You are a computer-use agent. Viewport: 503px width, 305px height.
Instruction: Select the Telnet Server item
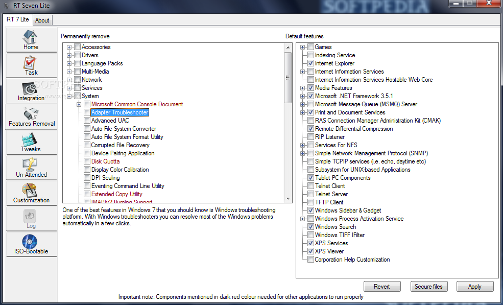[331, 194]
